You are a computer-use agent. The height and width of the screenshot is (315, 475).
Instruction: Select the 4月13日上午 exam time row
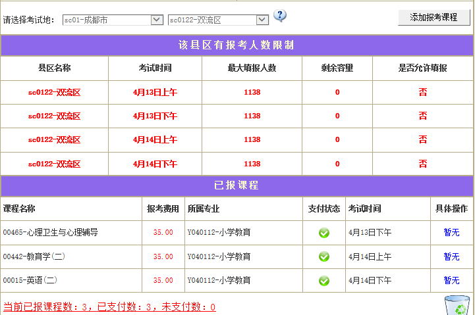155,92
